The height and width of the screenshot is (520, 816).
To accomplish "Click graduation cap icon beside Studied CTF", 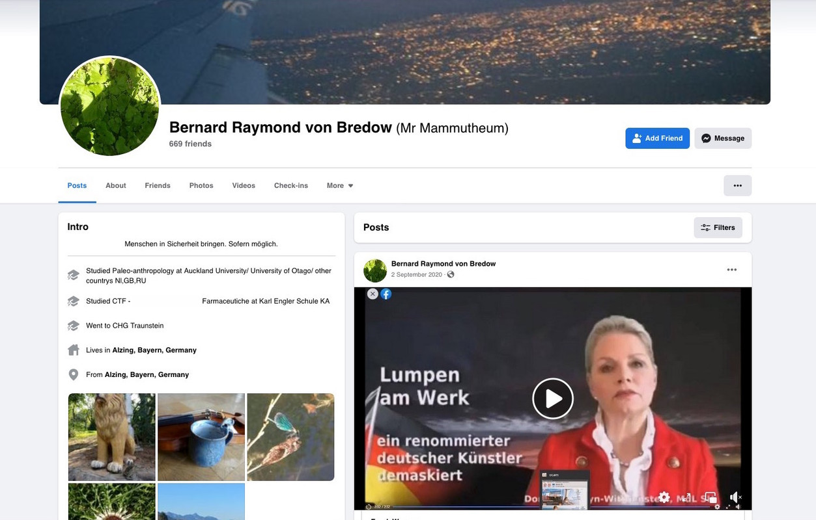I will pos(74,302).
